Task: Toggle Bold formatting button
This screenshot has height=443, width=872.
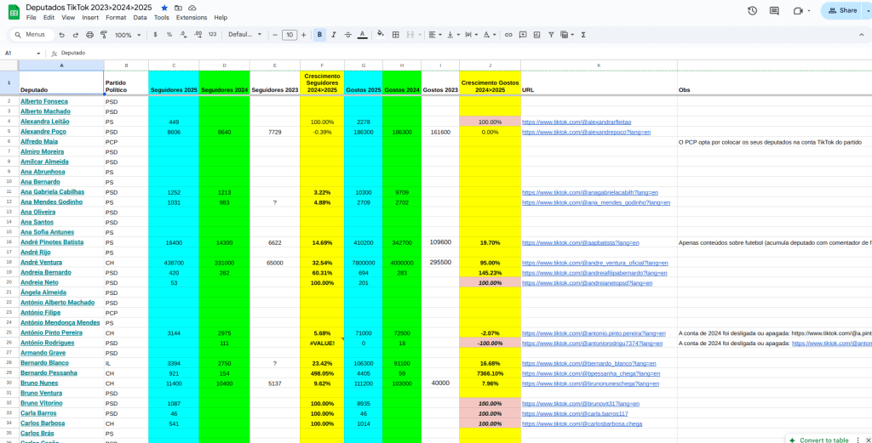Action: pyautogui.click(x=320, y=35)
